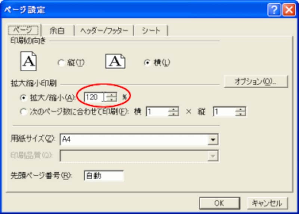This screenshot has height=214, width=299.
Task: Click the 印刷の向き section label
Action: coord(28,41)
